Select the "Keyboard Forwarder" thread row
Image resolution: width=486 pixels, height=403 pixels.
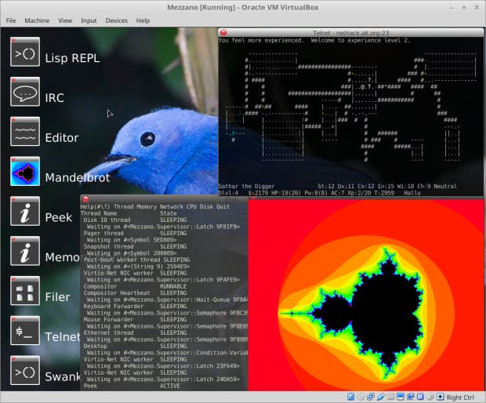pyautogui.click(x=135, y=307)
